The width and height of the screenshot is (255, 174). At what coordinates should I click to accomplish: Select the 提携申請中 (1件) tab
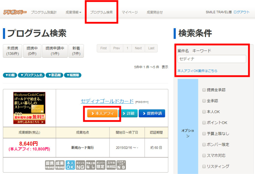[x=55, y=51]
